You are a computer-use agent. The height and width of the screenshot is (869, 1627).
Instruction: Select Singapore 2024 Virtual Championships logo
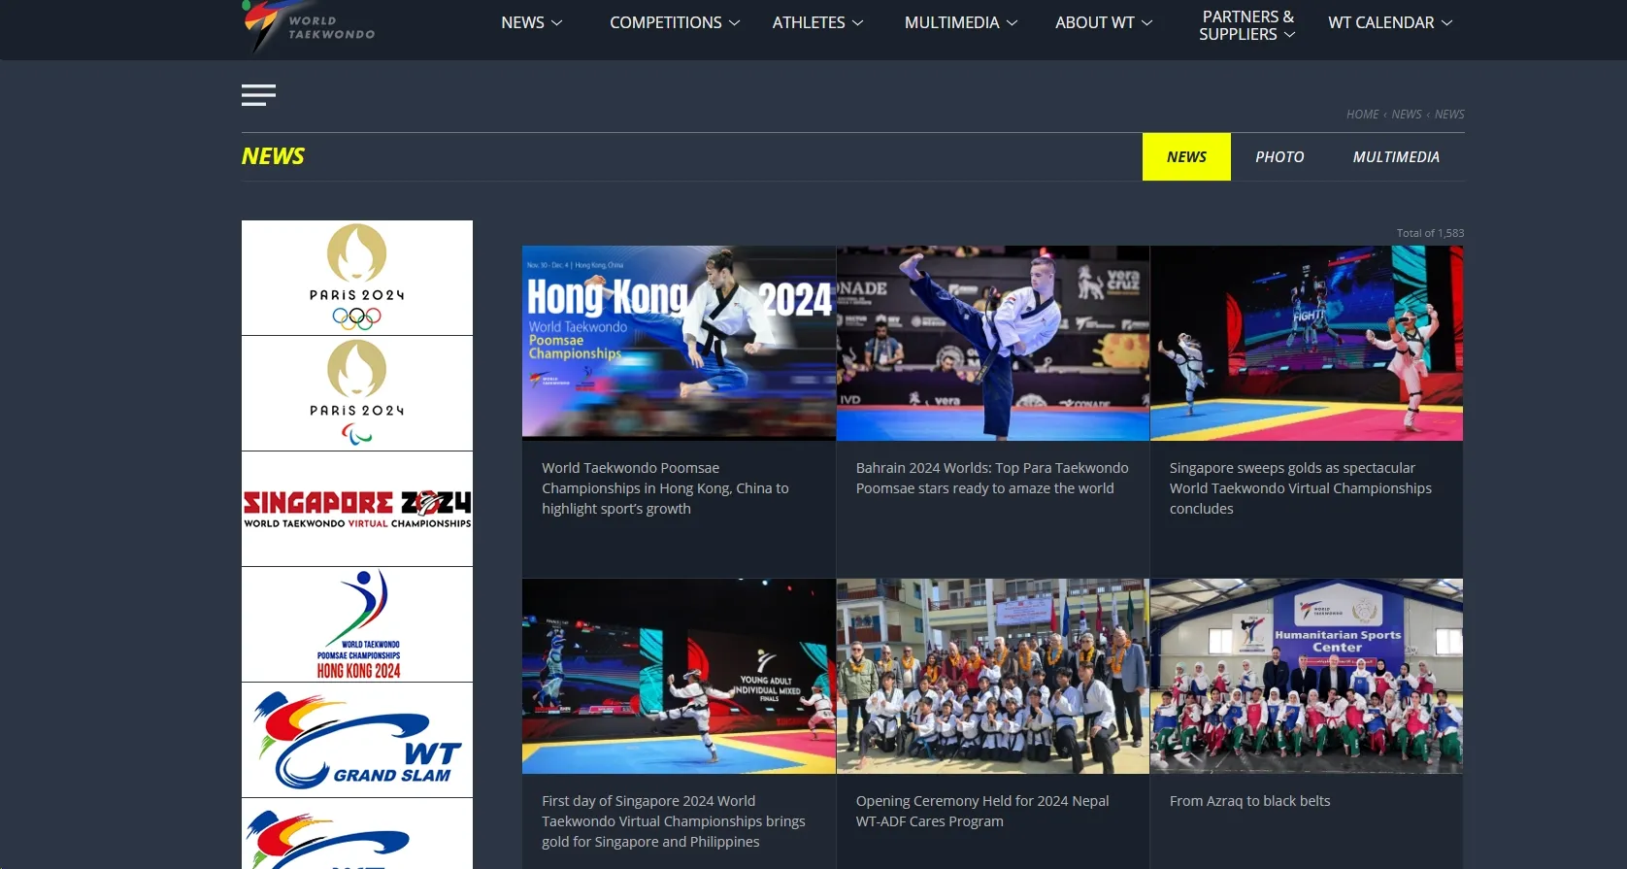[357, 509]
